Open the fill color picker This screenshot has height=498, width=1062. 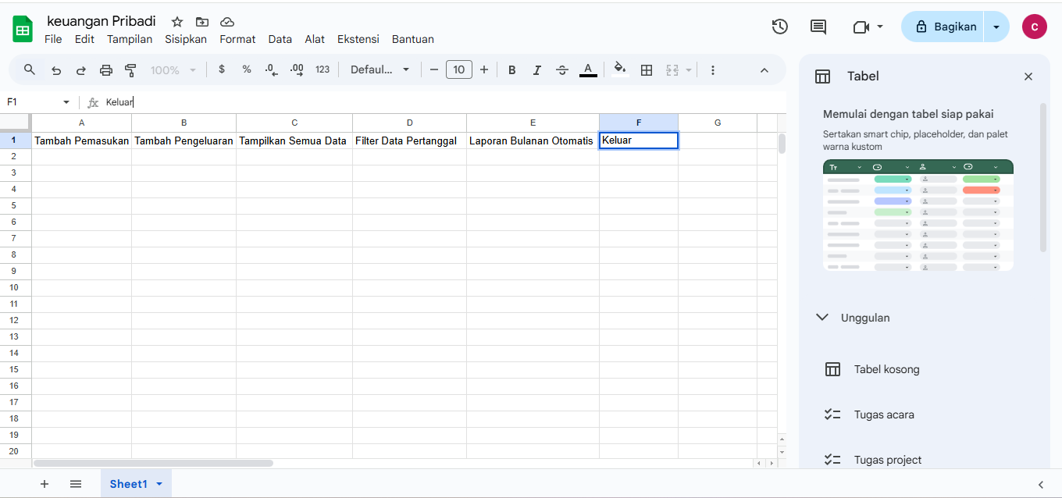620,69
